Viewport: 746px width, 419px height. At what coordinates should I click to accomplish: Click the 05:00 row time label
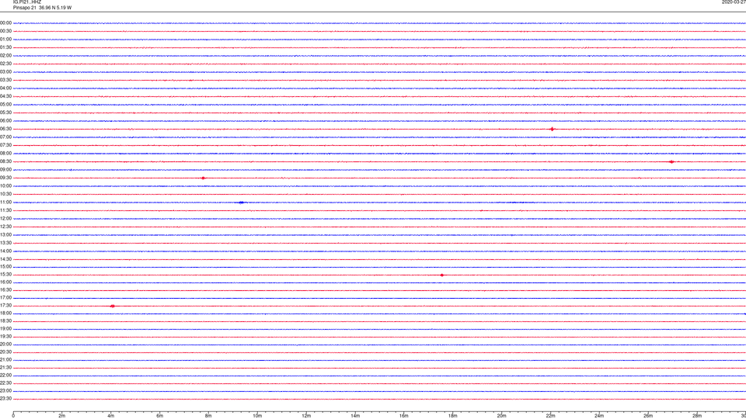tap(5, 105)
